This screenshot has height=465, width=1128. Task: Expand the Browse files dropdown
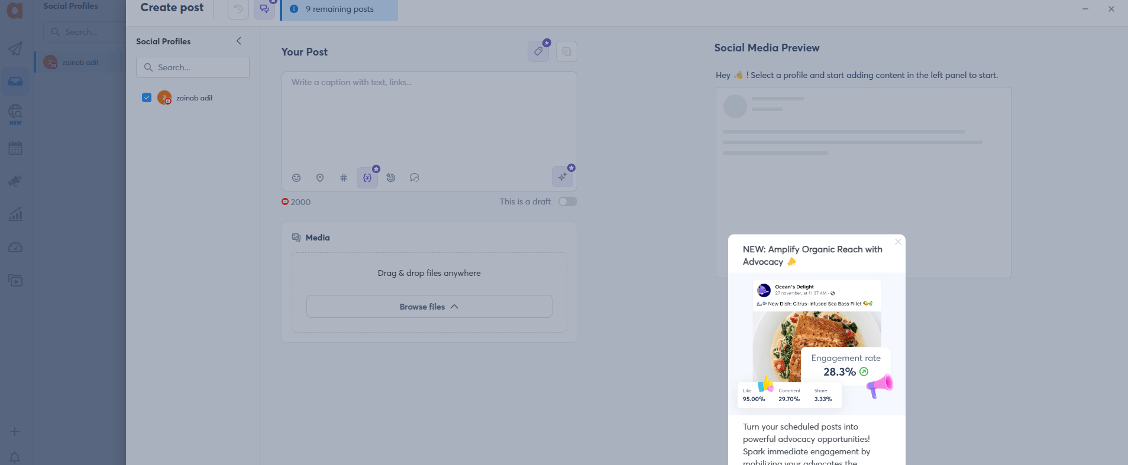pos(429,307)
